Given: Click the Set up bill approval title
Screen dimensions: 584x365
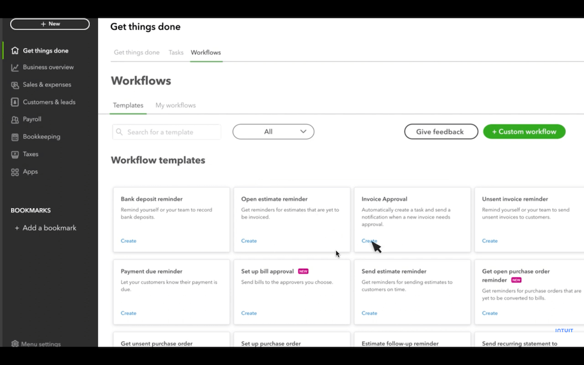Looking at the screenshot, I should pyautogui.click(x=268, y=272).
